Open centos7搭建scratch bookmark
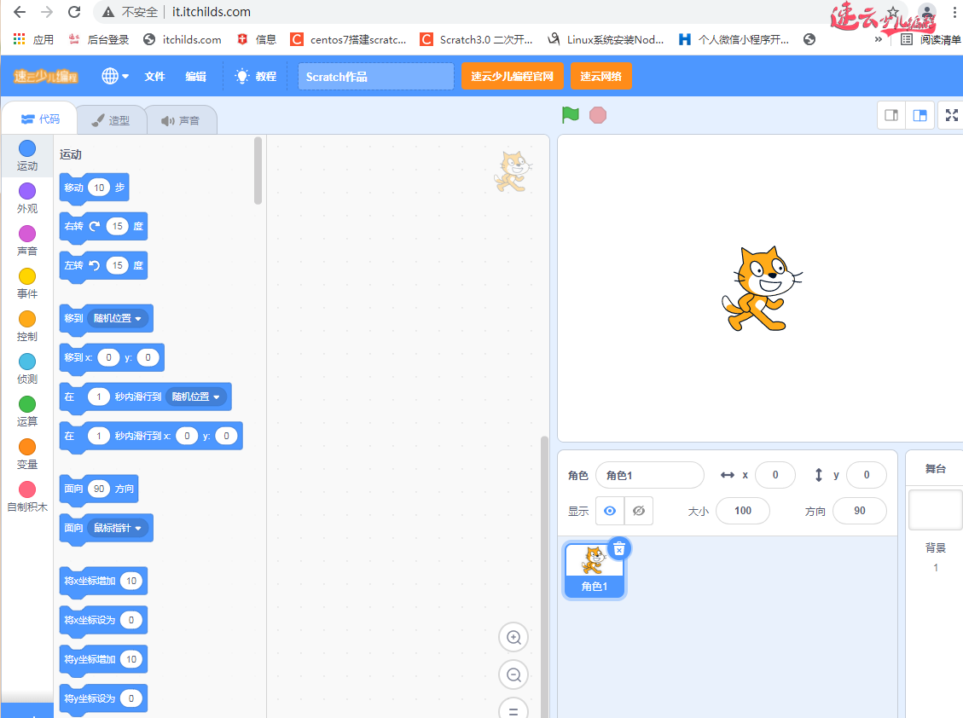This screenshot has width=963, height=718. [349, 39]
